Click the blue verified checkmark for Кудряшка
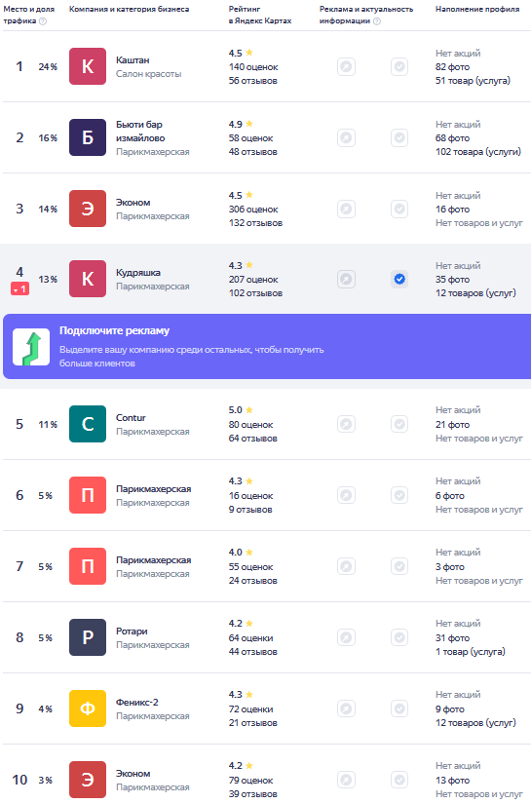531x804 pixels. click(399, 279)
